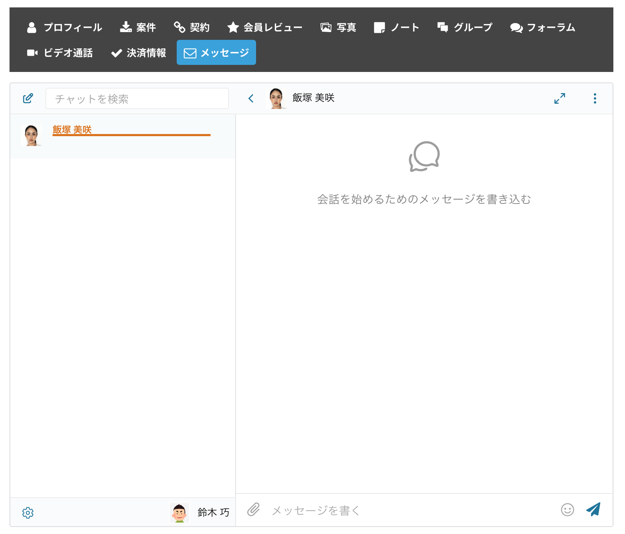
Task: Open the three-dot chat options menu
Action: click(x=595, y=98)
